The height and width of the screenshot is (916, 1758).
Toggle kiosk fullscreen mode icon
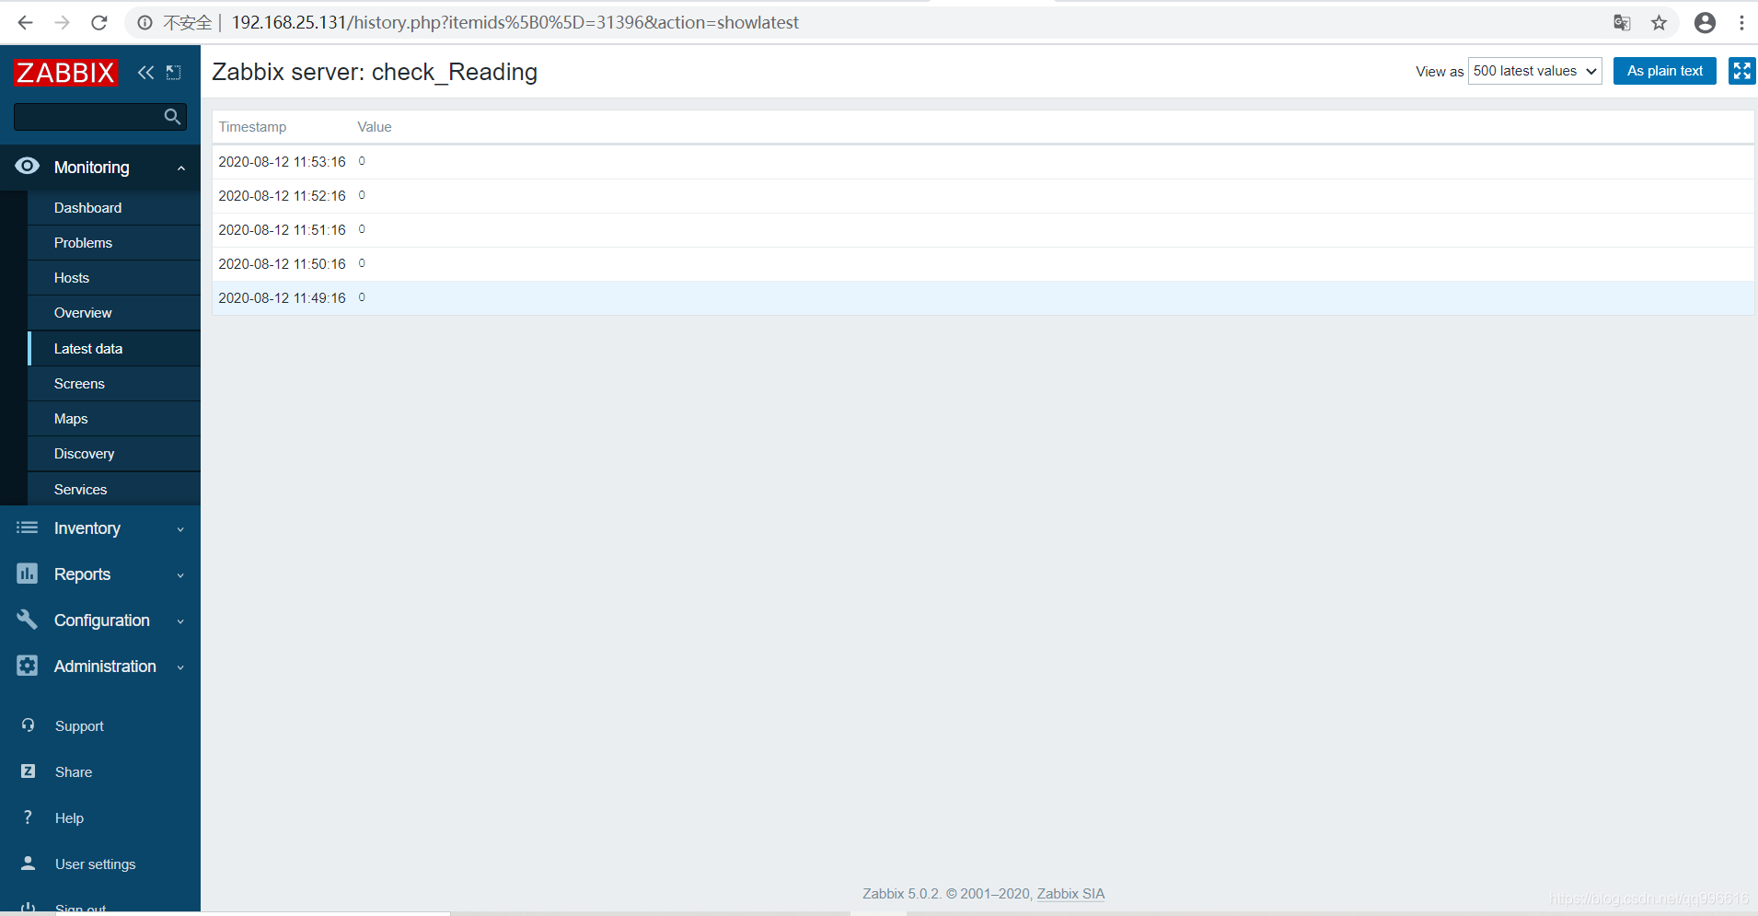[1741, 71]
